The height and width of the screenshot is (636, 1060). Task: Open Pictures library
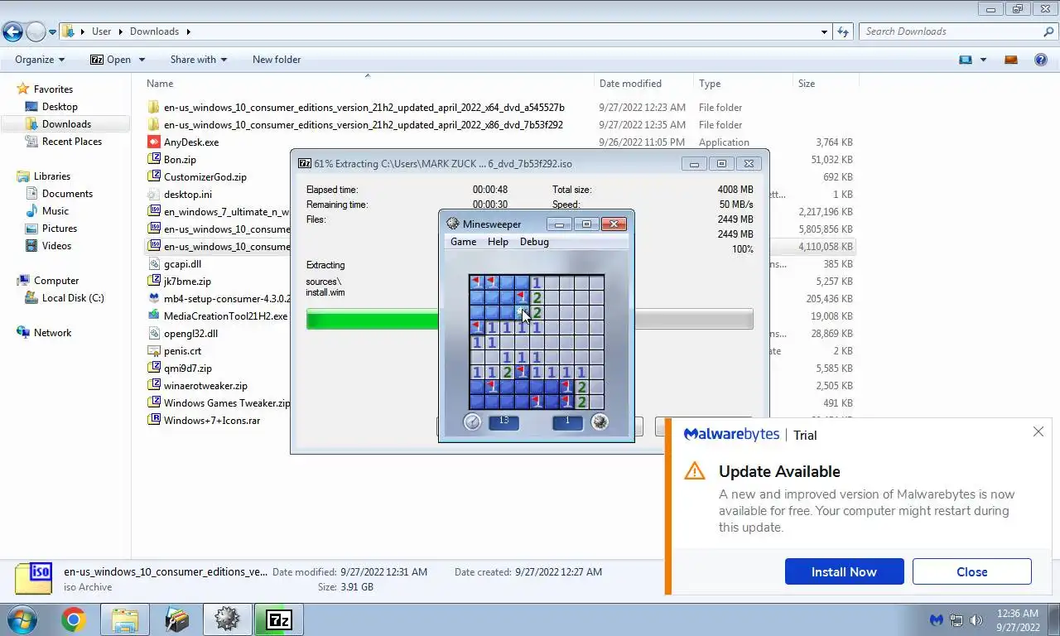coord(60,229)
